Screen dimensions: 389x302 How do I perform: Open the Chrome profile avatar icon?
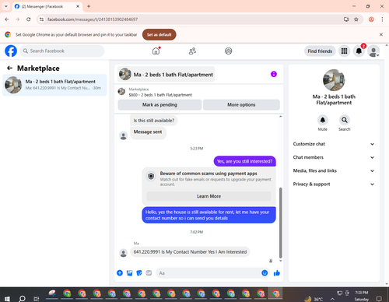click(371, 19)
